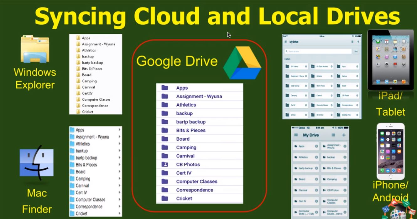Open Computer Classes folder card on iPad
417x219 pixels.
tap(322, 105)
